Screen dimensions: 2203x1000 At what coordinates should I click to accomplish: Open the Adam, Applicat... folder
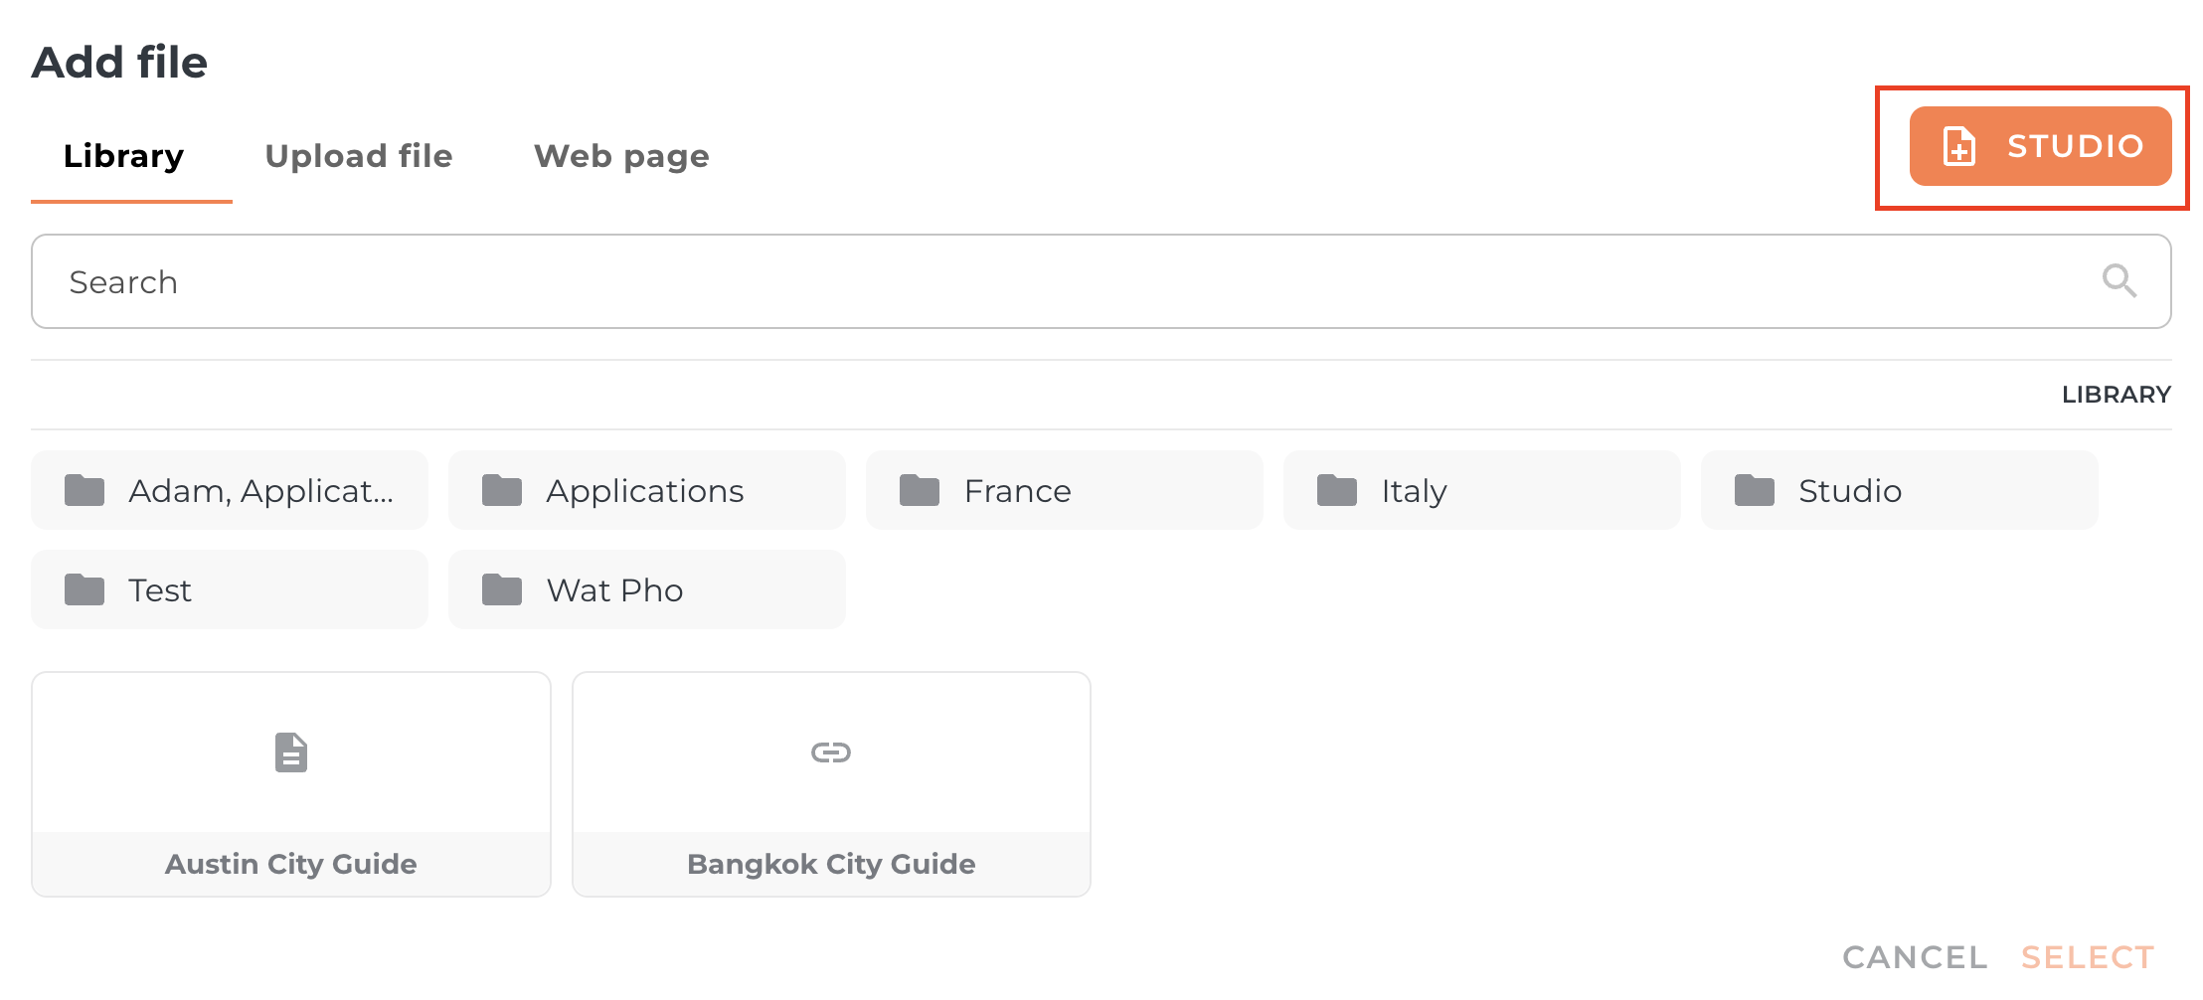pyautogui.click(x=229, y=490)
